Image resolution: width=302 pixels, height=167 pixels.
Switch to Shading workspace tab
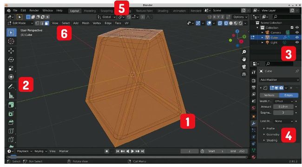pyautogui.click(x=163, y=11)
